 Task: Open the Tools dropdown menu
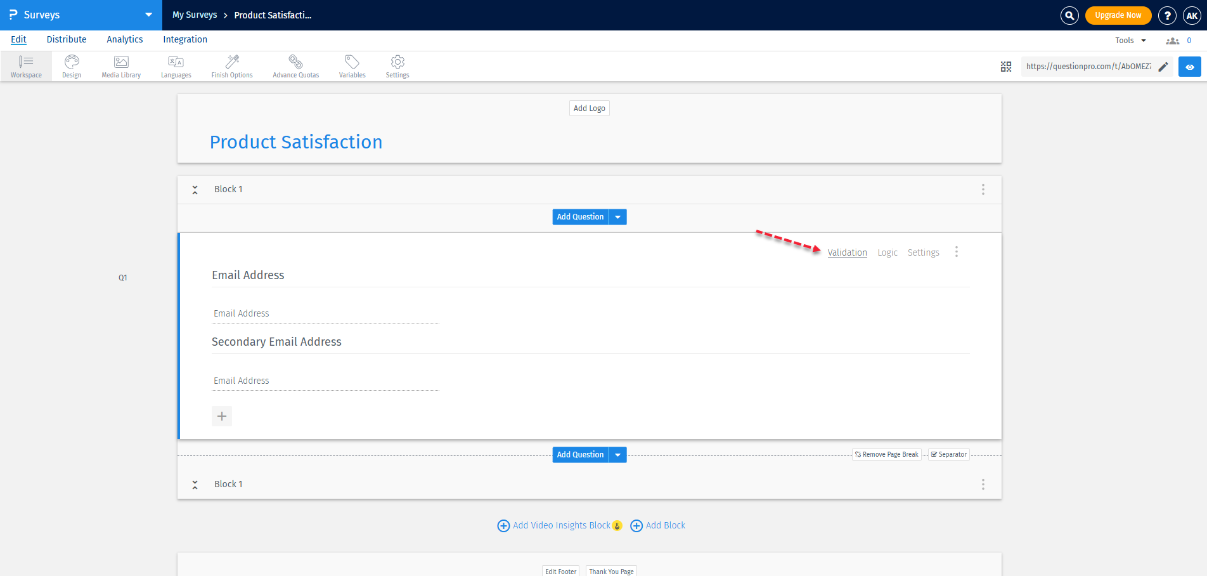(1130, 41)
